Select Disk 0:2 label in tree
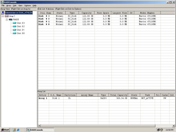The height and width of the screenshot is (132, 176). pos(21,26)
